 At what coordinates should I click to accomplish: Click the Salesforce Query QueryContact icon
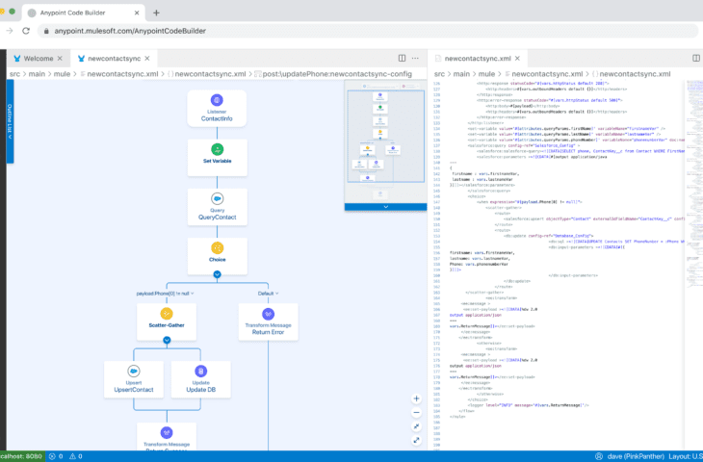(218, 197)
